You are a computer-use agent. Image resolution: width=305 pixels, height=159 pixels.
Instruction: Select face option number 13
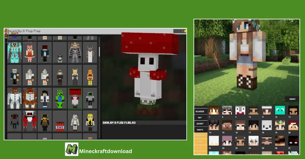(293, 111)
